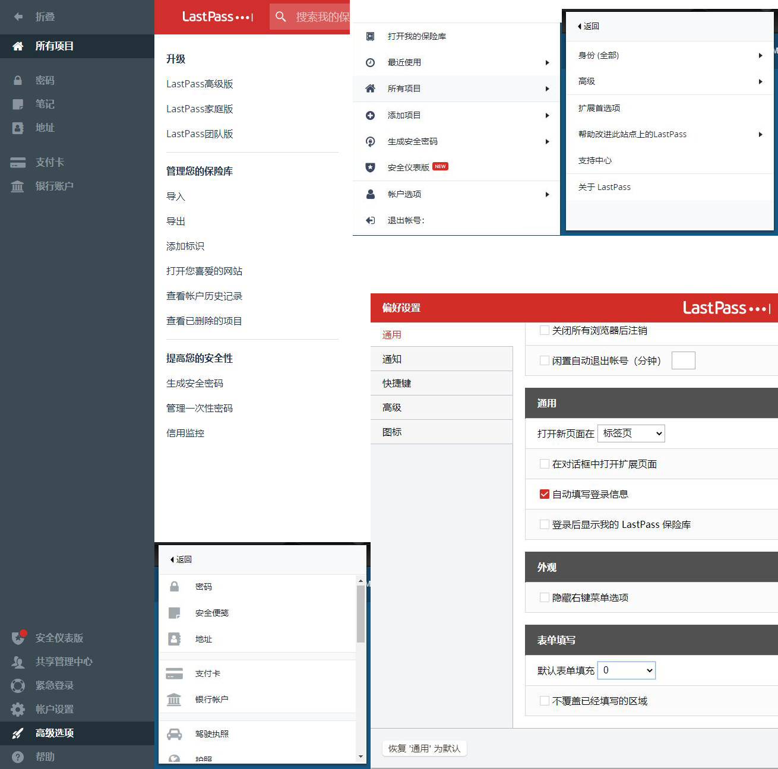Viewport: 778px width, 769px height.
Task: Click the 恢复 '通用' 为默认 button
Action: 425,748
